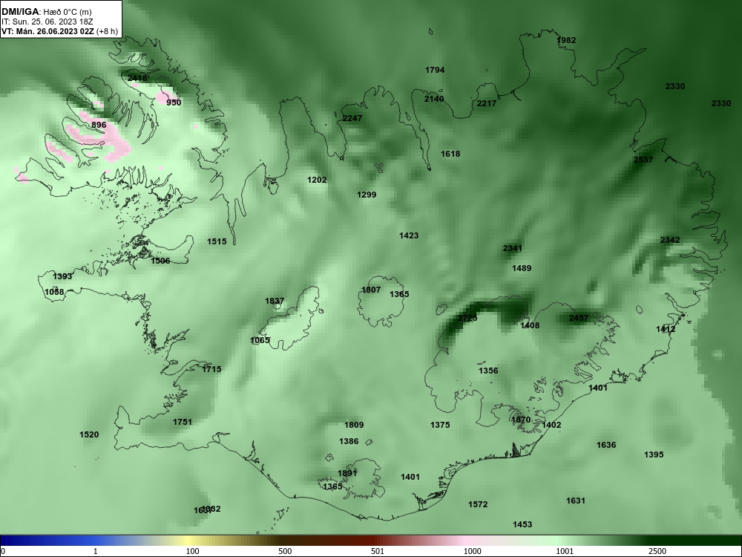Viewport: 742px width, 557px height.
Task: Click the map value 1636
Action: point(606,445)
